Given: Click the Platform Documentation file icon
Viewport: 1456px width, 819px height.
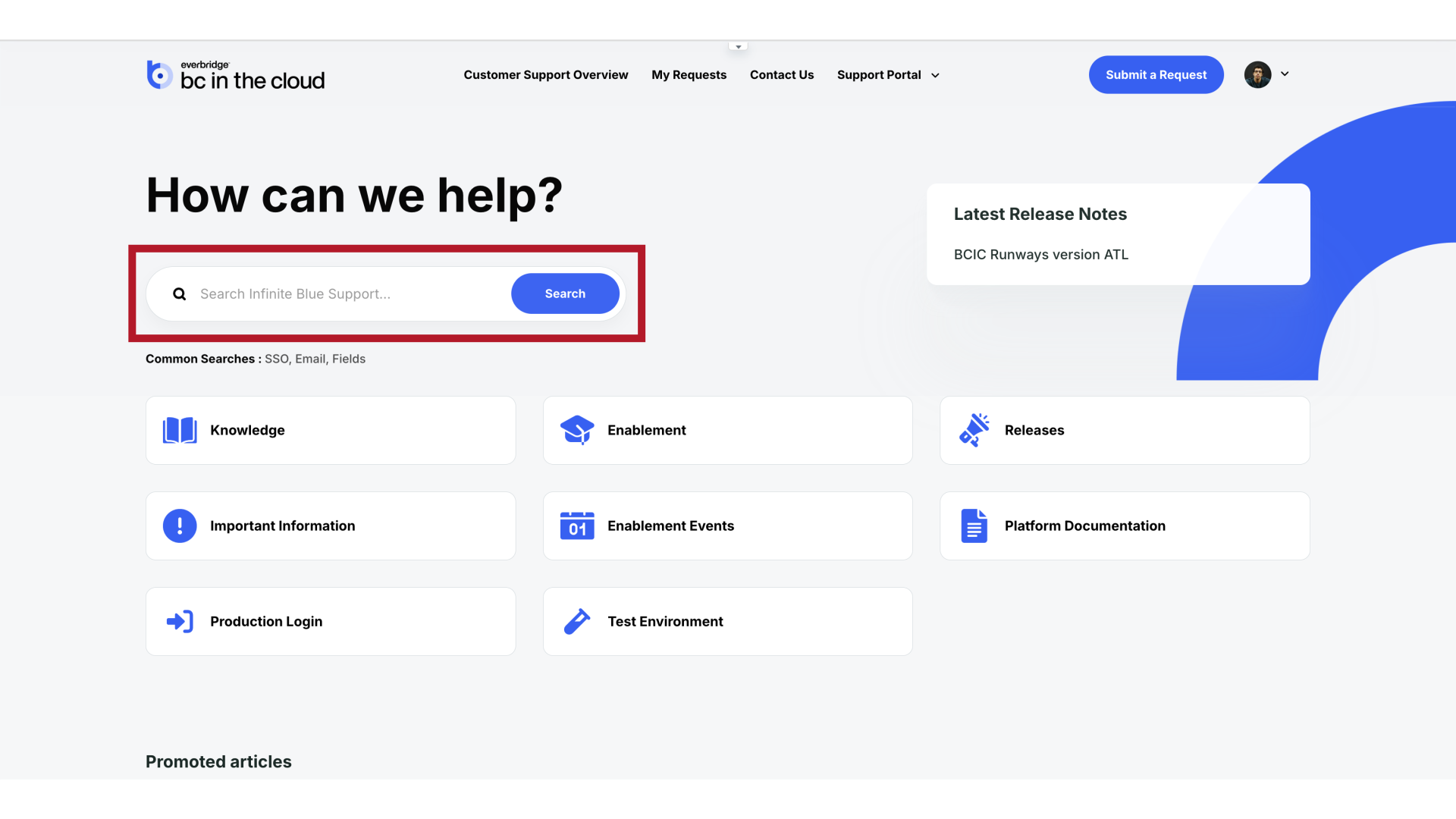Looking at the screenshot, I should pos(974,526).
